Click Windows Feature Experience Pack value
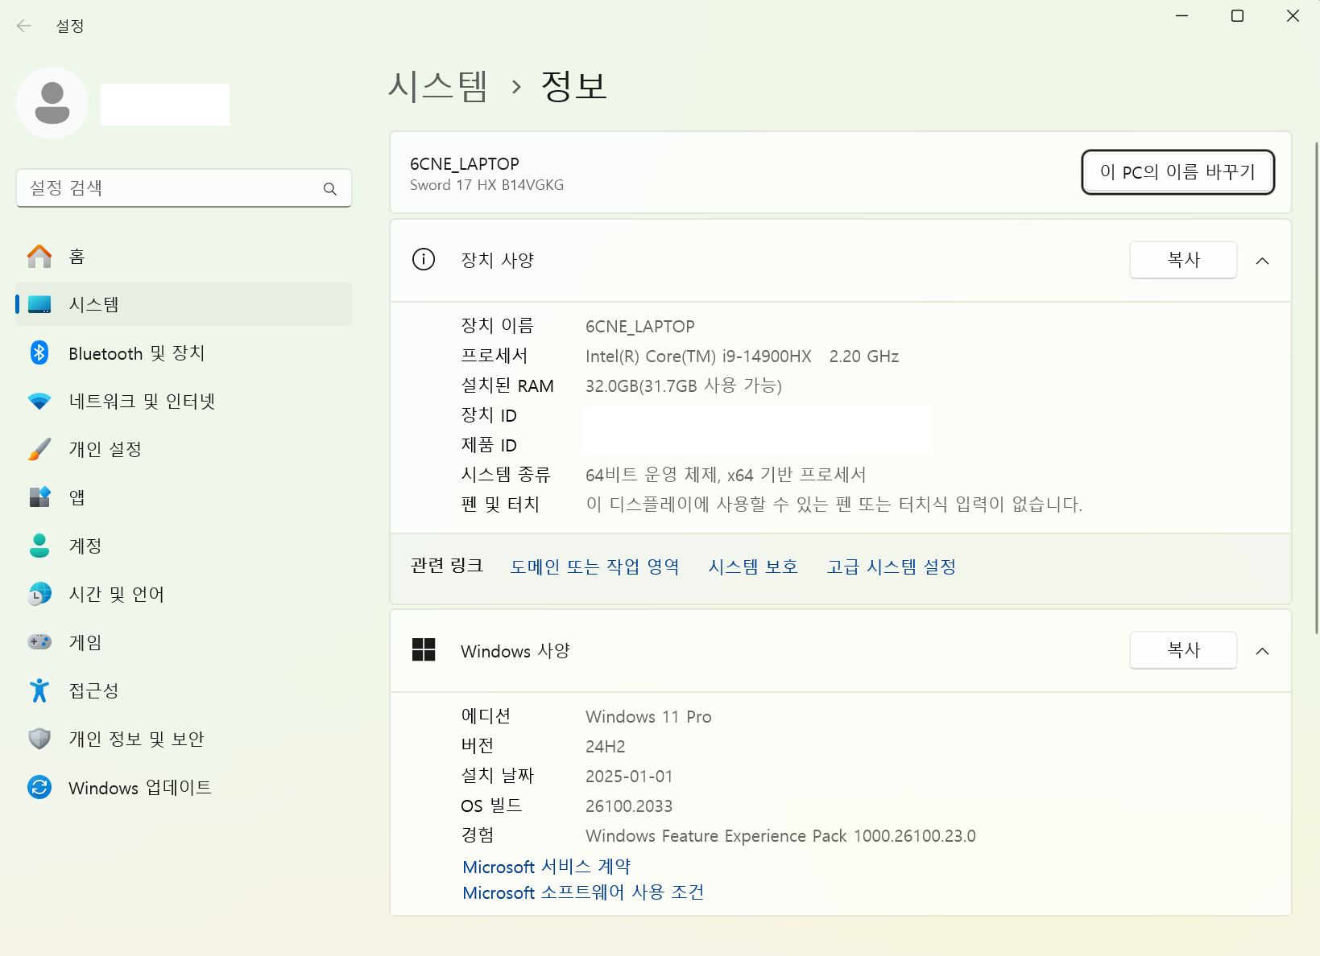 click(x=780, y=836)
